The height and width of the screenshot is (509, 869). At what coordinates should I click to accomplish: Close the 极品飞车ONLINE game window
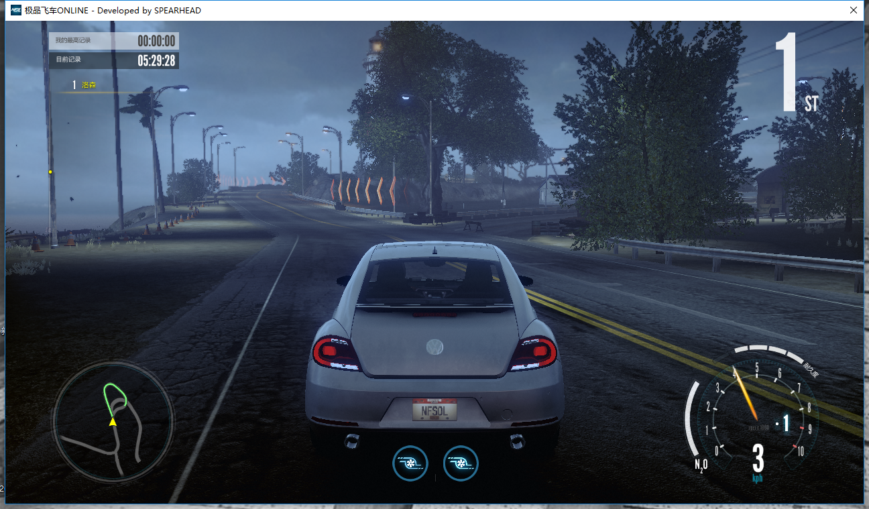click(854, 10)
